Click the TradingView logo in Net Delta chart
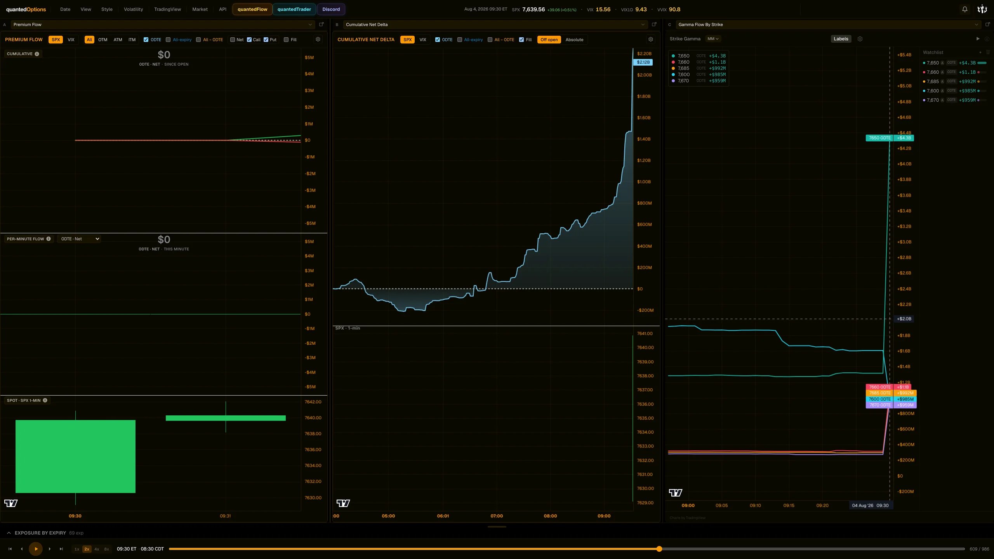This screenshot has width=994, height=559. pyautogui.click(x=343, y=503)
